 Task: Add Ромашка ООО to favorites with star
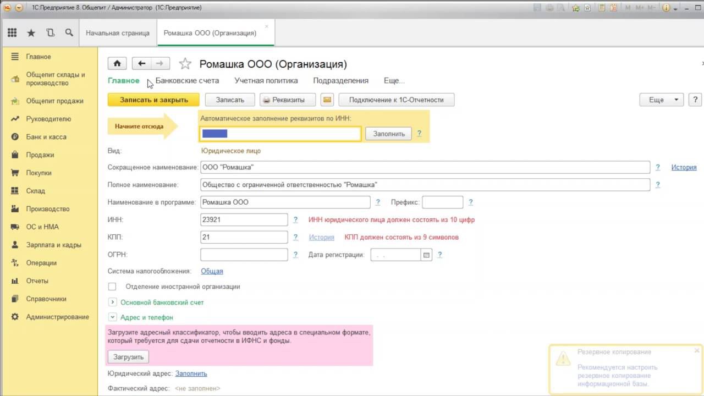(185, 64)
